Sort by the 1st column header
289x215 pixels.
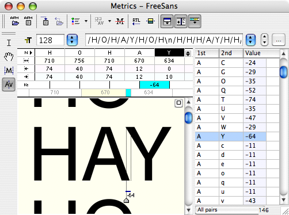[x=207, y=53]
